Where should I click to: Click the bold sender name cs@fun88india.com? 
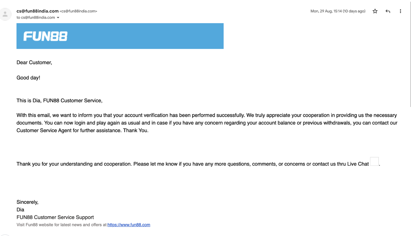coord(38,11)
